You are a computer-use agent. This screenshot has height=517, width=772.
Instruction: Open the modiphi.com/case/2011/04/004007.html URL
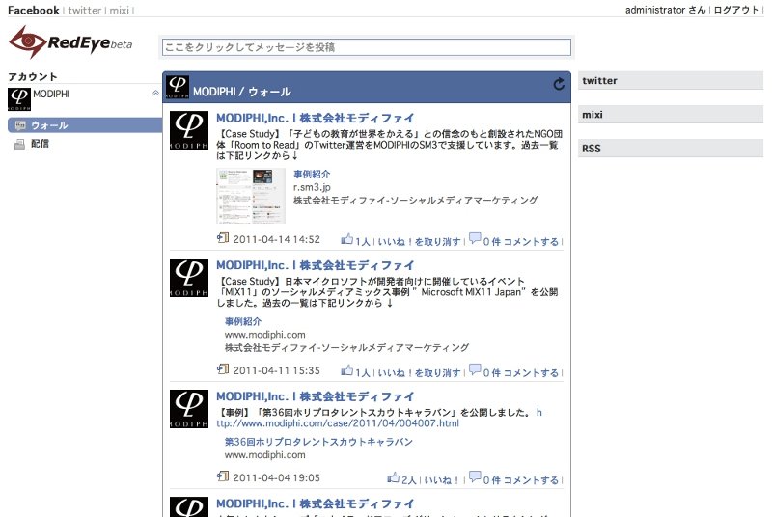pos(338,423)
